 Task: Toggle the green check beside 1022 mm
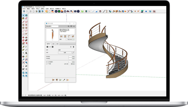coord(73,39)
